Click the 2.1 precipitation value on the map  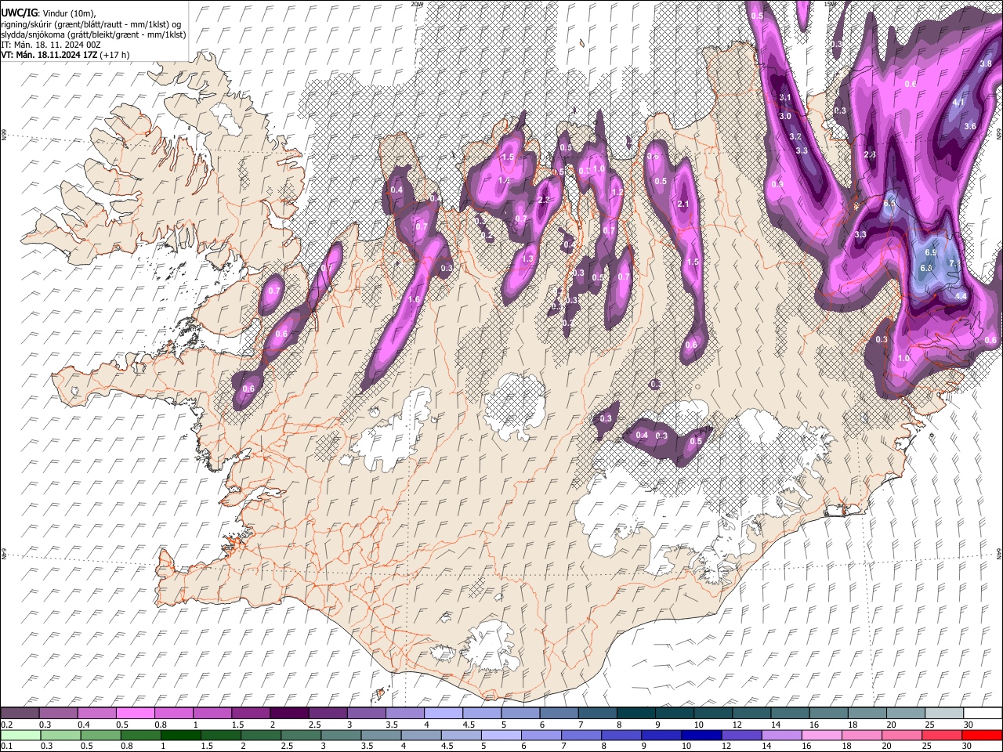pos(683,204)
